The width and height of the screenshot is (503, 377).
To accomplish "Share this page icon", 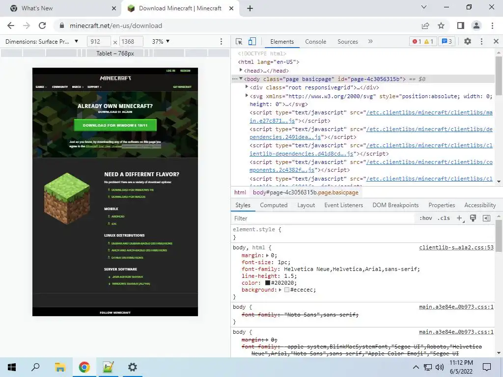I will click(x=425, y=26).
